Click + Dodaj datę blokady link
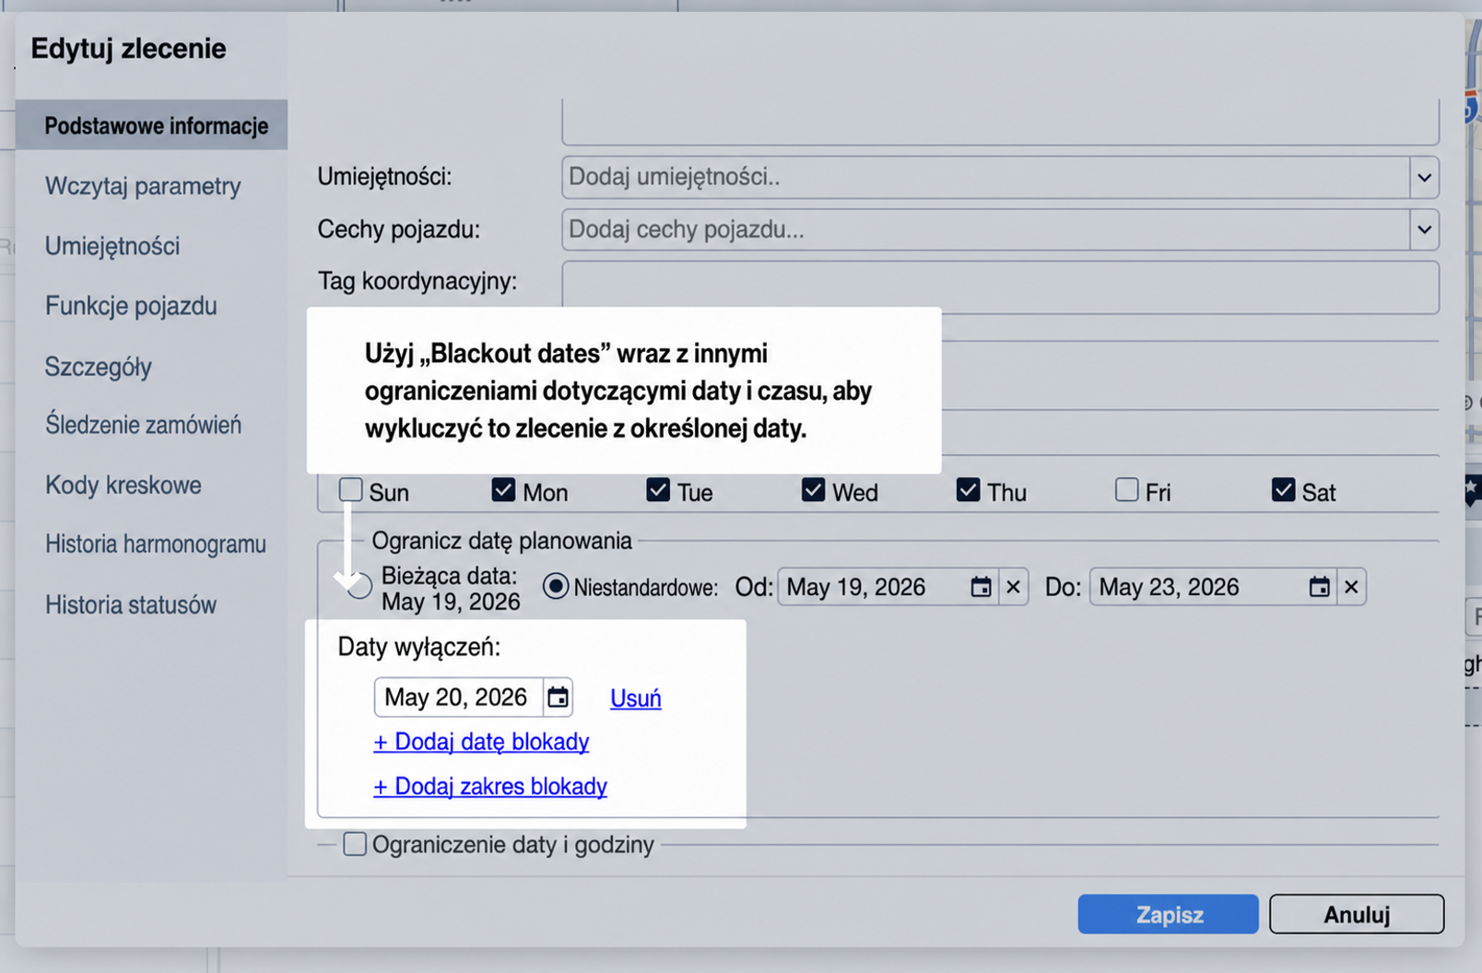Image resolution: width=1482 pixels, height=973 pixels. click(x=481, y=742)
